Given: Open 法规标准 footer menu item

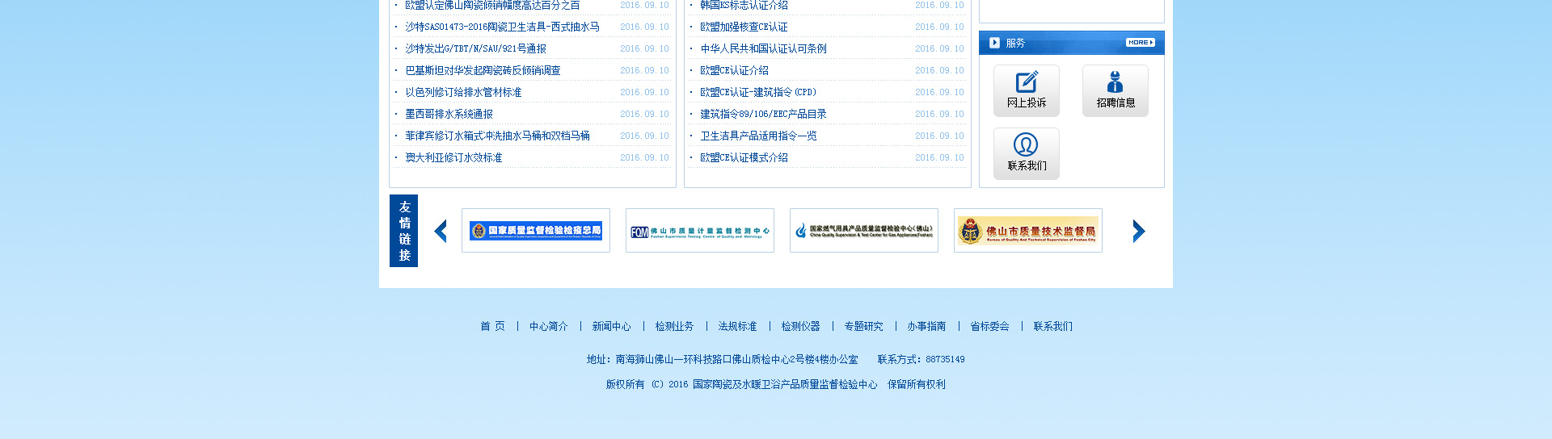Looking at the screenshot, I should (x=737, y=327).
